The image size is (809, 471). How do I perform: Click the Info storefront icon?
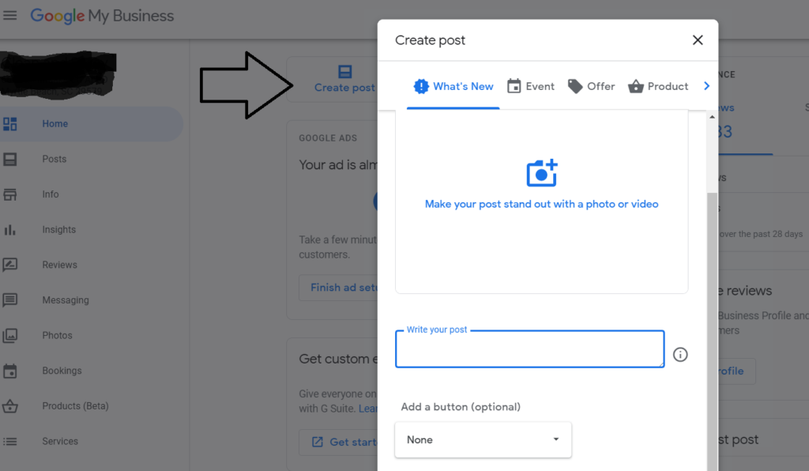(x=9, y=194)
